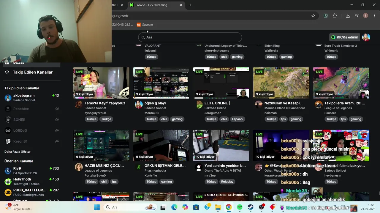
Task: Open HAZIR MISINIZ ÇOCU... stream thumbnail
Action: (101, 145)
